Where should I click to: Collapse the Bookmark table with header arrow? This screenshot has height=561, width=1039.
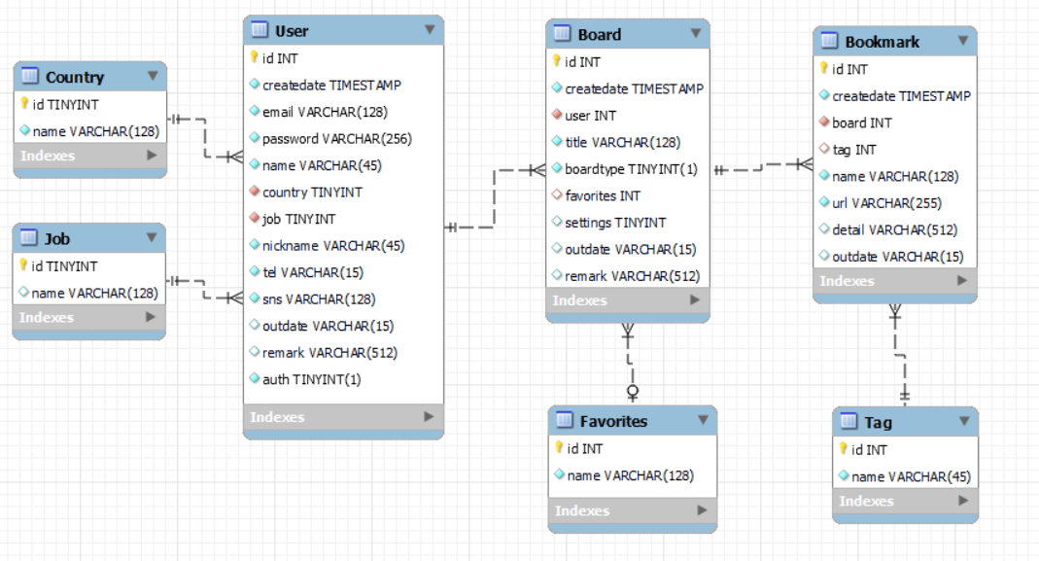pos(963,41)
